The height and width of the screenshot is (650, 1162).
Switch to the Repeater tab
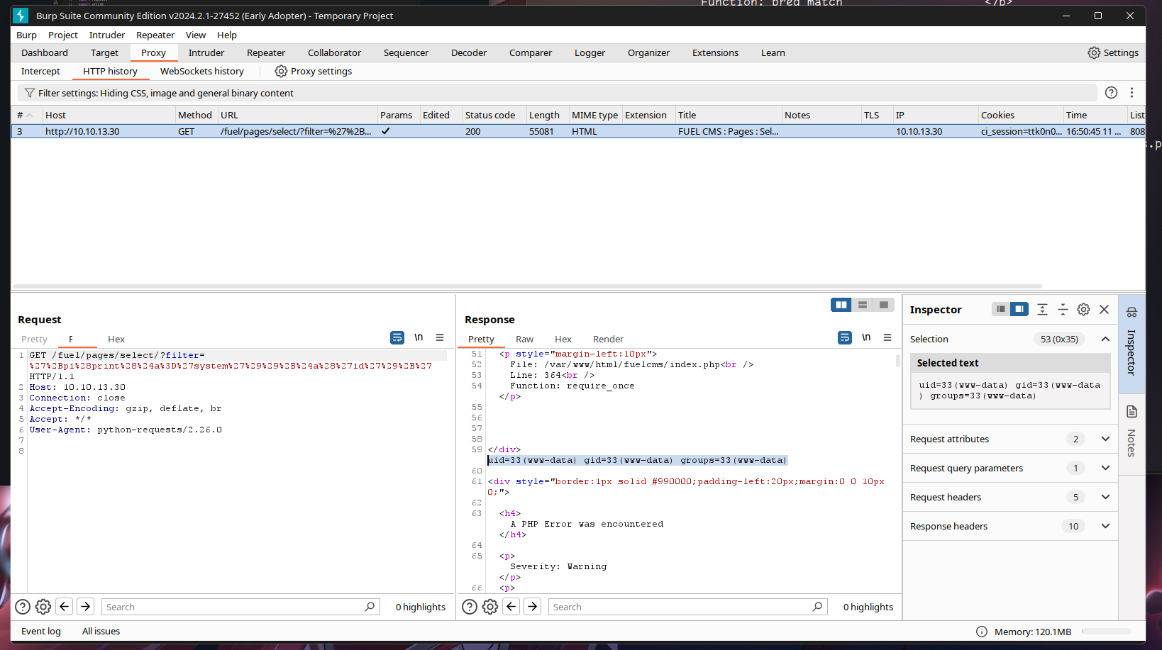tap(266, 52)
